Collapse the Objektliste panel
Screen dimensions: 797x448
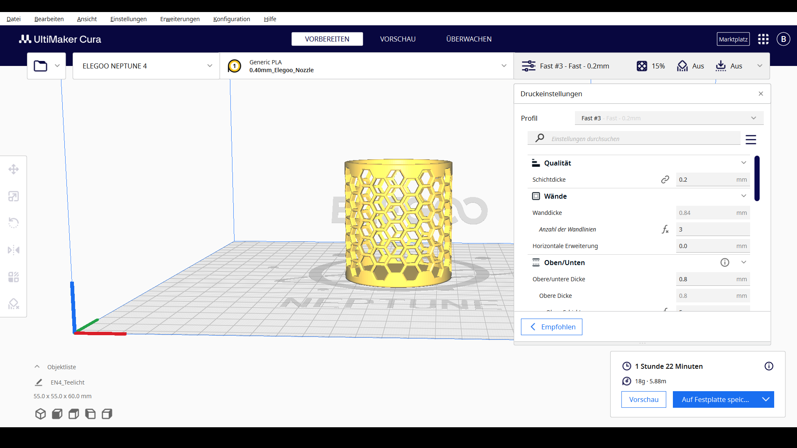tap(37, 367)
